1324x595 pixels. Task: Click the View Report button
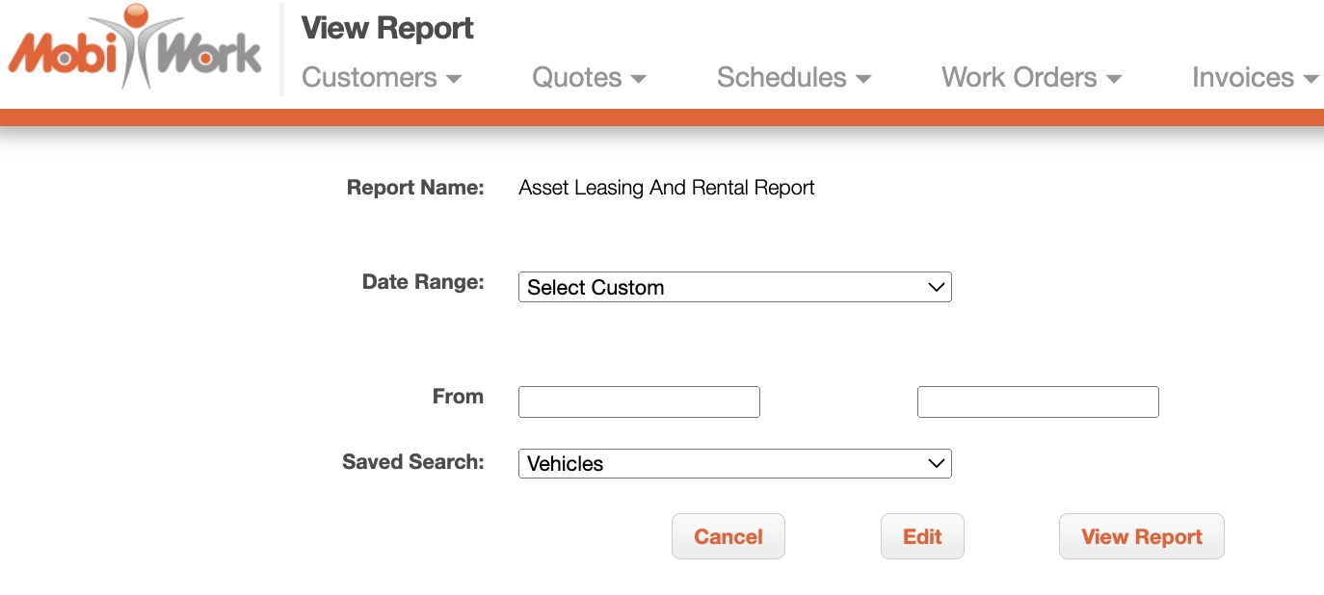pyautogui.click(x=1141, y=536)
